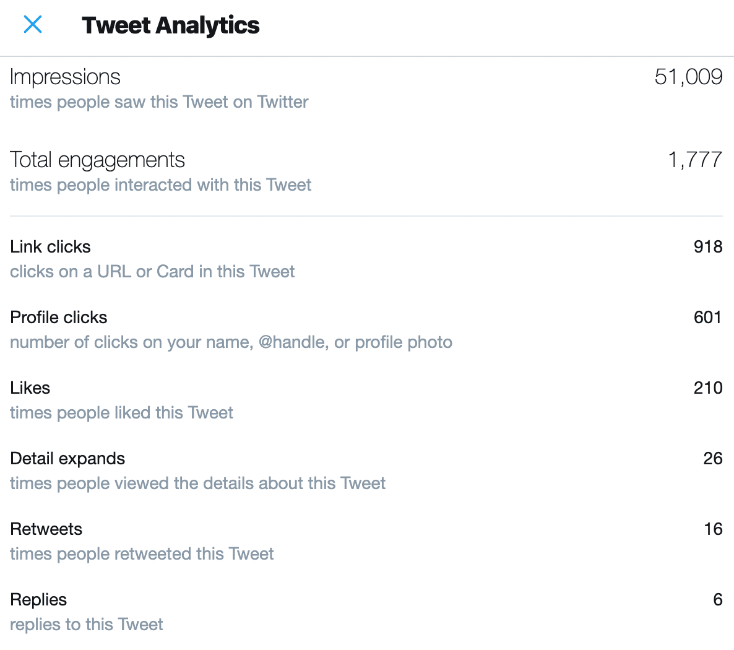Select the Retweets metric label
The image size is (734, 650).
pyautogui.click(x=46, y=529)
